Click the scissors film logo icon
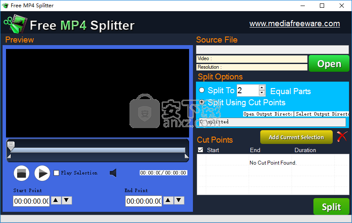Screen dimensions: 352x223 tap(15, 24)
